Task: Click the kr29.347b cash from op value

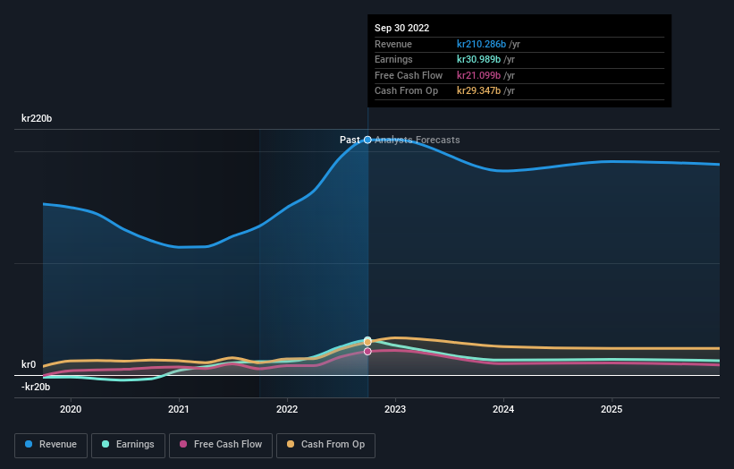Action: pyautogui.click(x=479, y=91)
